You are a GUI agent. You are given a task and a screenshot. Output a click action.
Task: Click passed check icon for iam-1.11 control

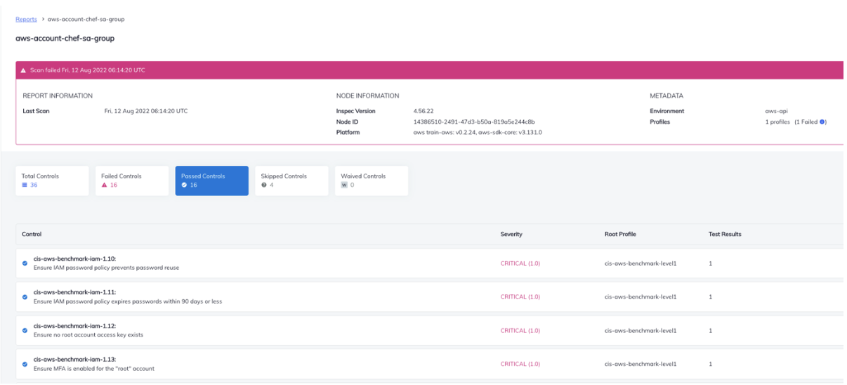[25, 297]
